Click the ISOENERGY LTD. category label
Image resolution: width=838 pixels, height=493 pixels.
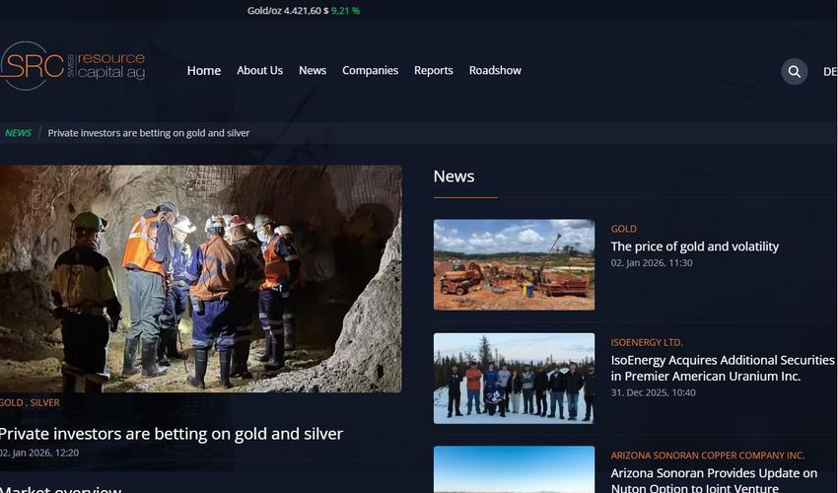(647, 342)
